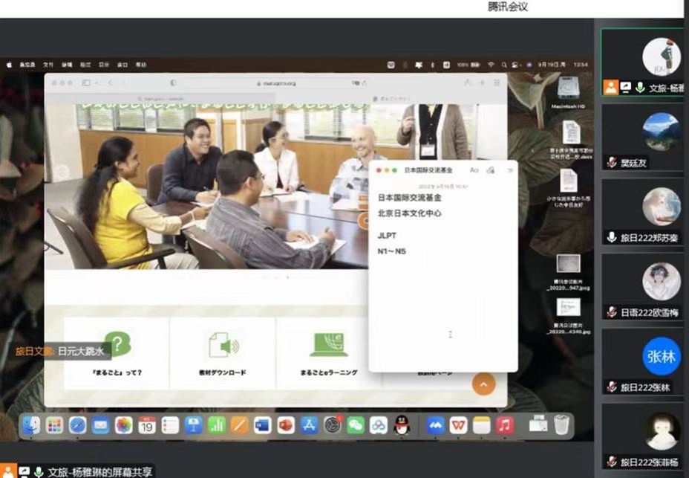
Task: Open the Apple menu
Action: (x=10, y=65)
